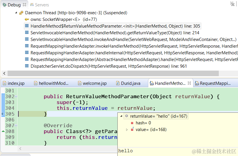Screen dimensions: 238x156
Task: Click the Debug view horizontal scrollbar thumb
Action: pos(113,73)
